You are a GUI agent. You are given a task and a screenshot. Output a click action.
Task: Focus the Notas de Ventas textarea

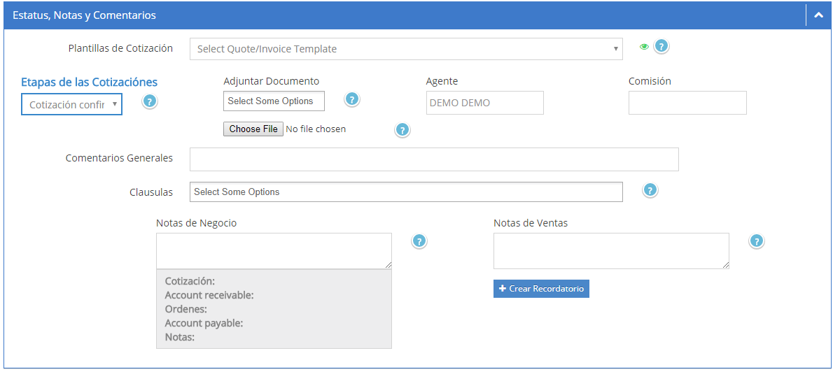611,251
